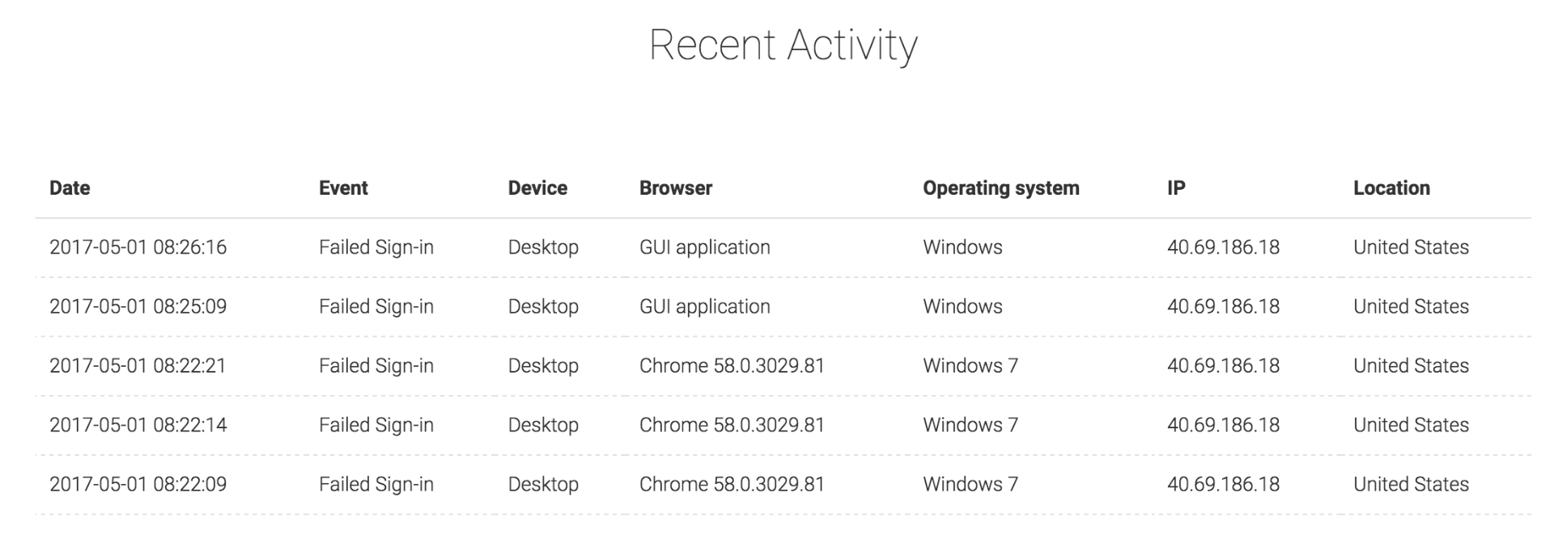Click the Event column header
The height and width of the screenshot is (539, 1554).
(343, 188)
